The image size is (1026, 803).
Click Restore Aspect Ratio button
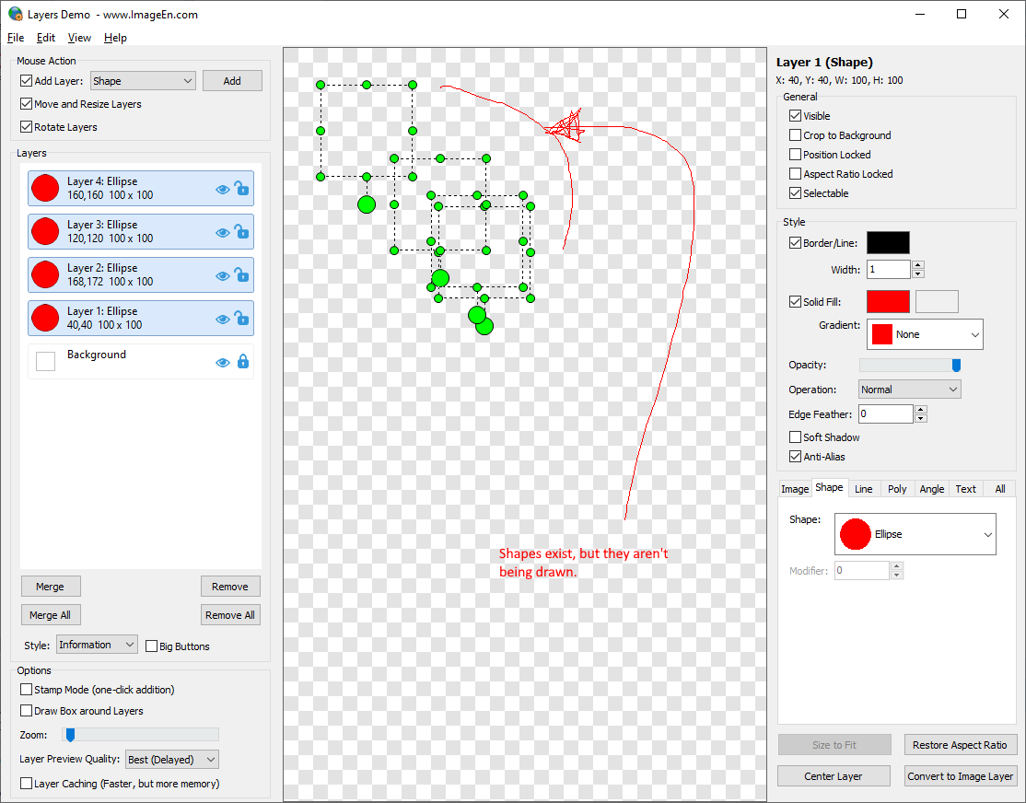click(961, 744)
